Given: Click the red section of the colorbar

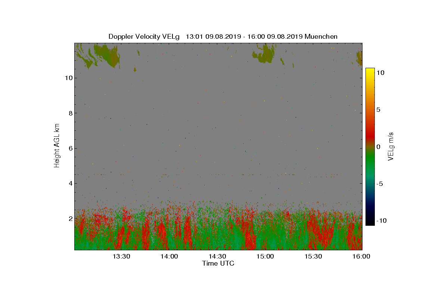Looking at the screenshot, I should click(370, 130).
